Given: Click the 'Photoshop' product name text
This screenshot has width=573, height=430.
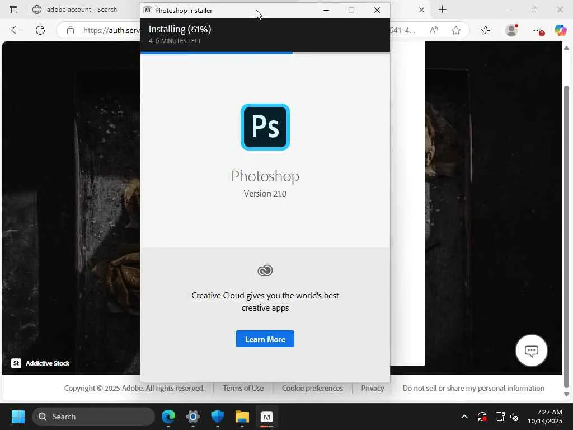Looking at the screenshot, I should click(x=265, y=176).
